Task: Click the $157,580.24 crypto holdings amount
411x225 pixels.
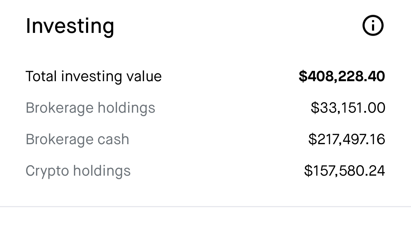Action: (x=344, y=171)
